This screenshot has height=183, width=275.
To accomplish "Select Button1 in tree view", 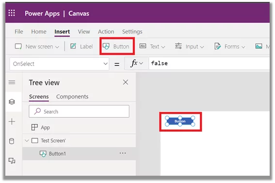I will point(79,153).
